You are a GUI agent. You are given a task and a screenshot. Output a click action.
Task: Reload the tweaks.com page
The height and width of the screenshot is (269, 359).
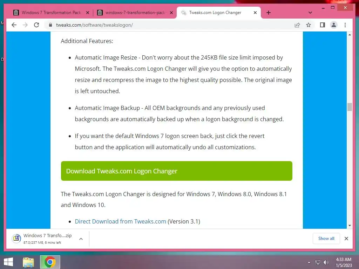click(x=36, y=25)
